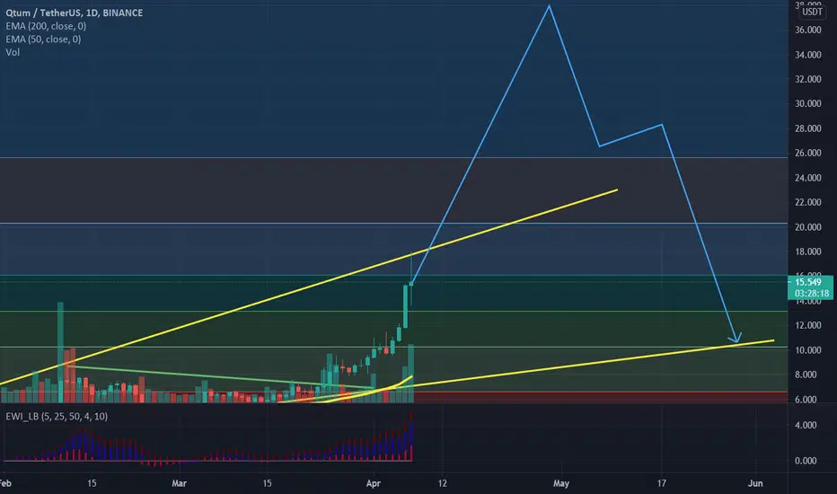This screenshot has width=837, height=494.
Task: Click the 32.000 price scale label
Action: 807,79
